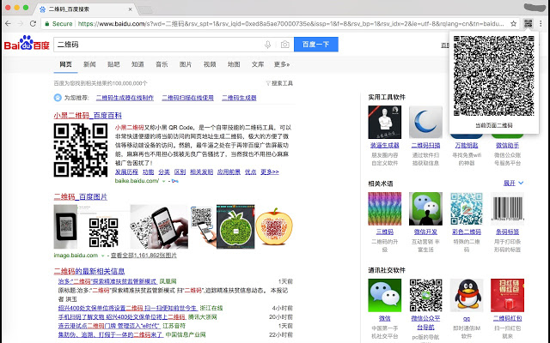Click the browser back arrow

click(8, 23)
